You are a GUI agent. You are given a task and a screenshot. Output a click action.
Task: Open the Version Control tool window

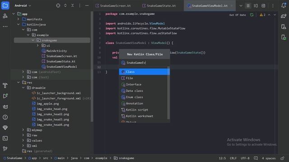click(x=5, y=148)
